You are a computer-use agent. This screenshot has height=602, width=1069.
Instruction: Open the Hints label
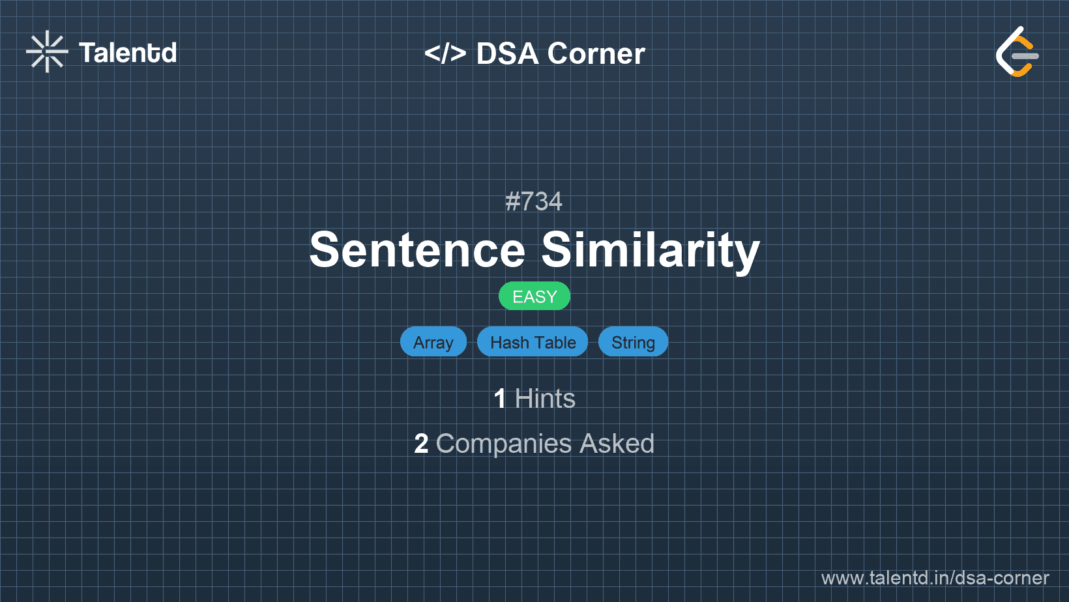coord(545,399)
